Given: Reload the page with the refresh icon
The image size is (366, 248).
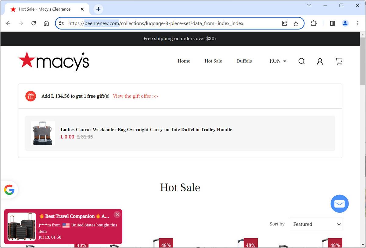Looking at the screenshot, I should click(x=34, y=23).
